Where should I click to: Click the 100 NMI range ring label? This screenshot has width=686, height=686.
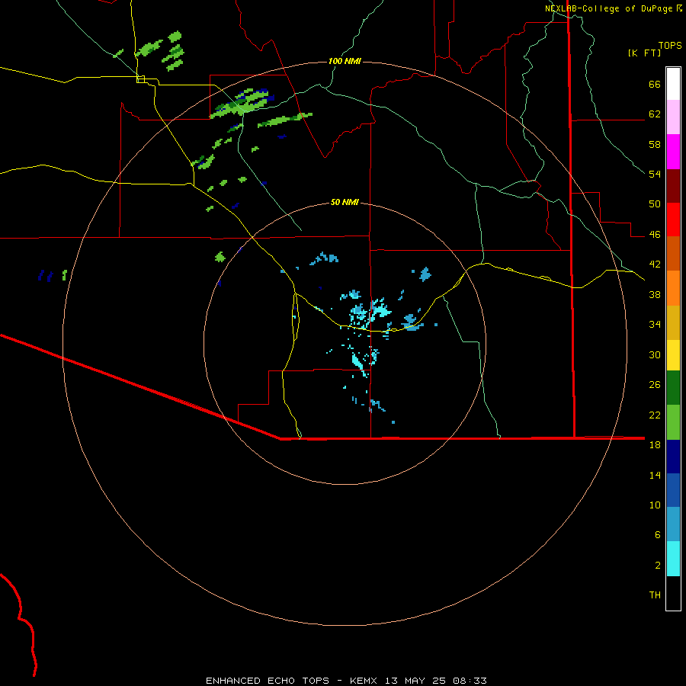point(345,61)
